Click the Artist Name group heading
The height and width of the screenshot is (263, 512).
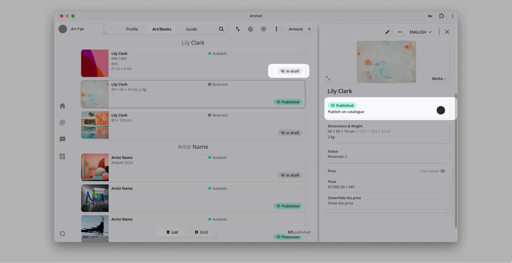click(193, 147)
